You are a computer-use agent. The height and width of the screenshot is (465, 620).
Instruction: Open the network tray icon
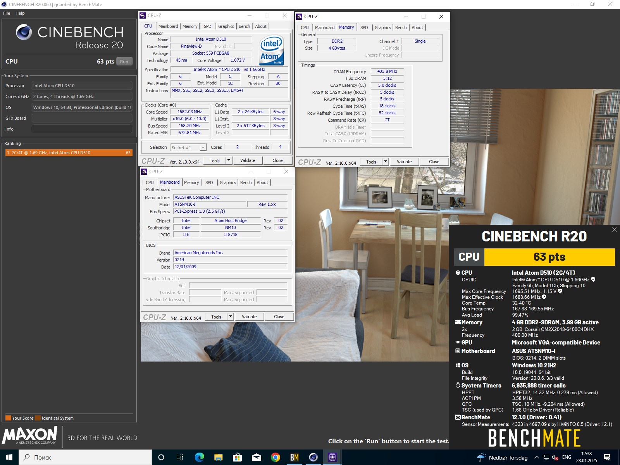[546, 457]
